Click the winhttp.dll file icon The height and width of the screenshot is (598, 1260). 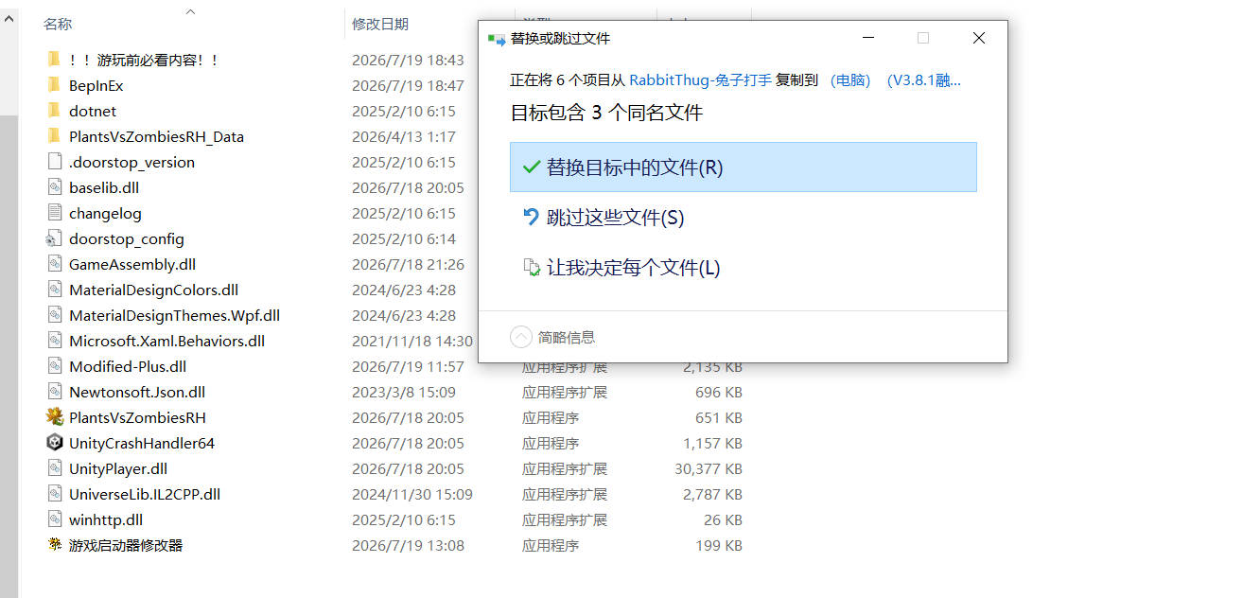(54, 519)
